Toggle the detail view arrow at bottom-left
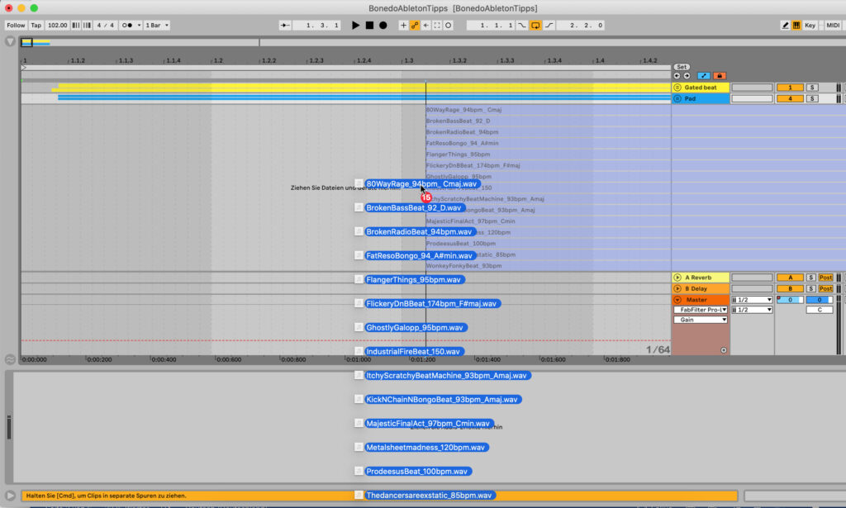Viewport: 846px width, 508px height. pyautogui.click(x=10, y=496)
